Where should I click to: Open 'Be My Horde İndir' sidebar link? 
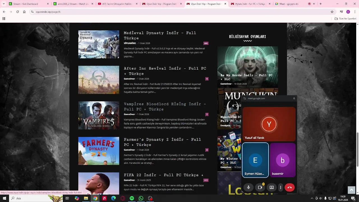(x=247, y=77)
